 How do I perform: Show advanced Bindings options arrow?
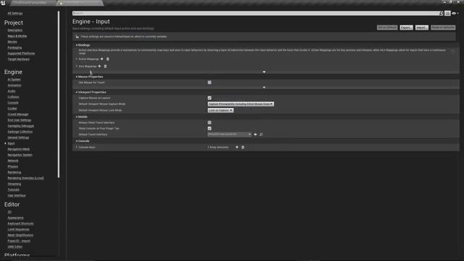pos(264,72)
